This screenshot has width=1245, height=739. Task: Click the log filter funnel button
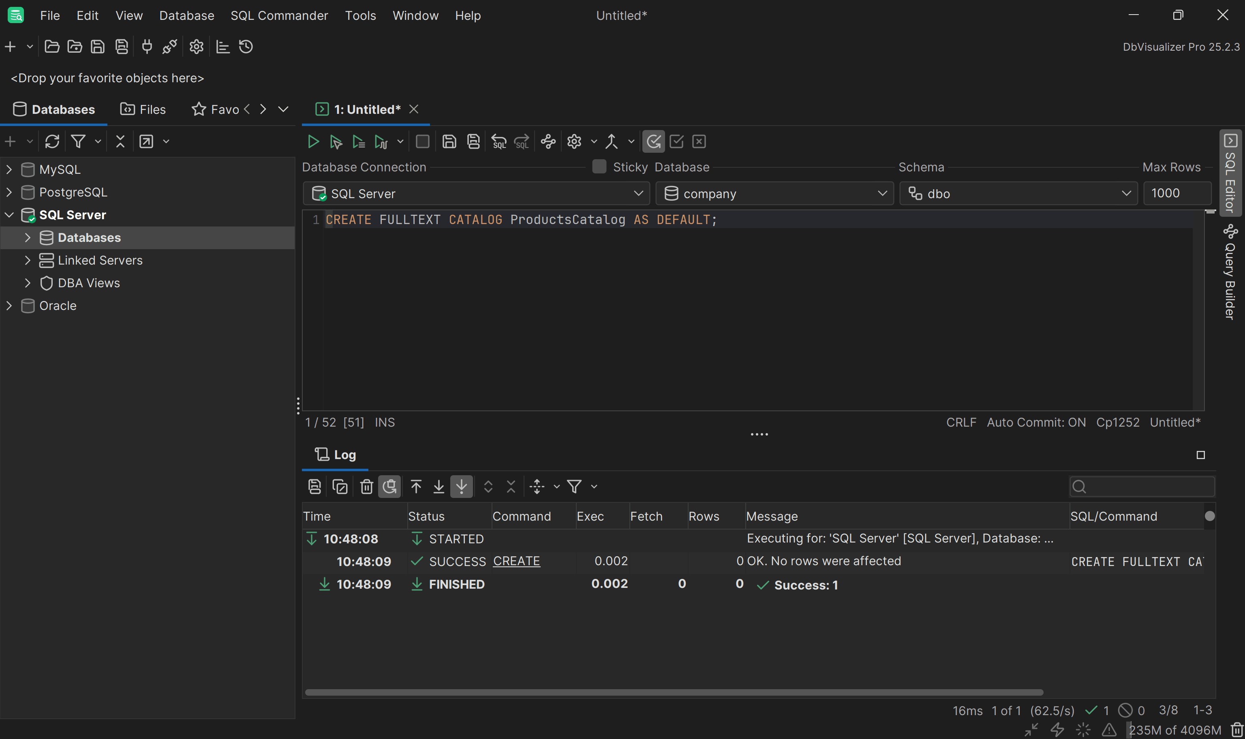click(x=574, y=487)
